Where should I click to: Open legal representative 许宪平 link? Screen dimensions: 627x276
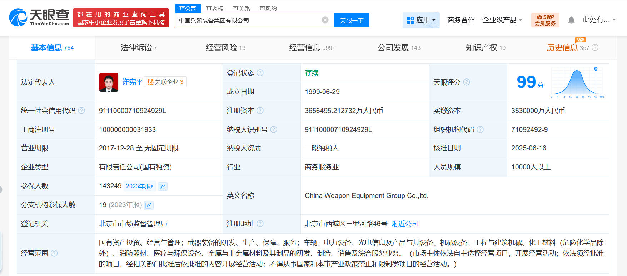(x=132, y=82)
